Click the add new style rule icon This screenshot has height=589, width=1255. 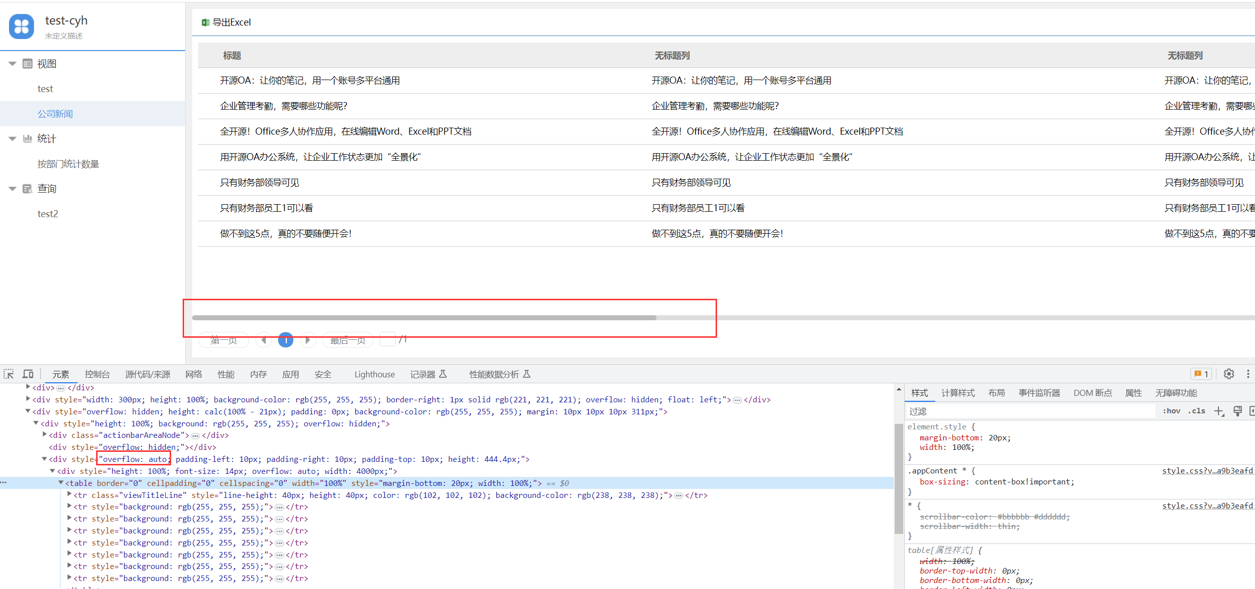(1218, 411)
